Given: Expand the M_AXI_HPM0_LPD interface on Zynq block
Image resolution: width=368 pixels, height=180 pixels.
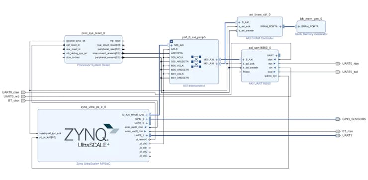Looking at the screenshot, I should pyautogui.click(x=147, y=115).
